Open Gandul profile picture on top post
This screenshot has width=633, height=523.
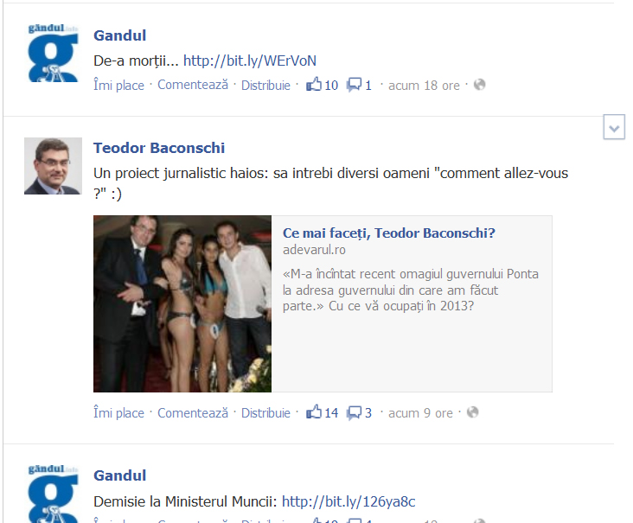click(x=53, y=53)
